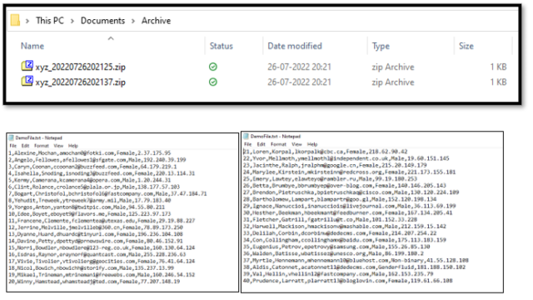Open Help menu in right Notepad

click(x=312, y=144)
